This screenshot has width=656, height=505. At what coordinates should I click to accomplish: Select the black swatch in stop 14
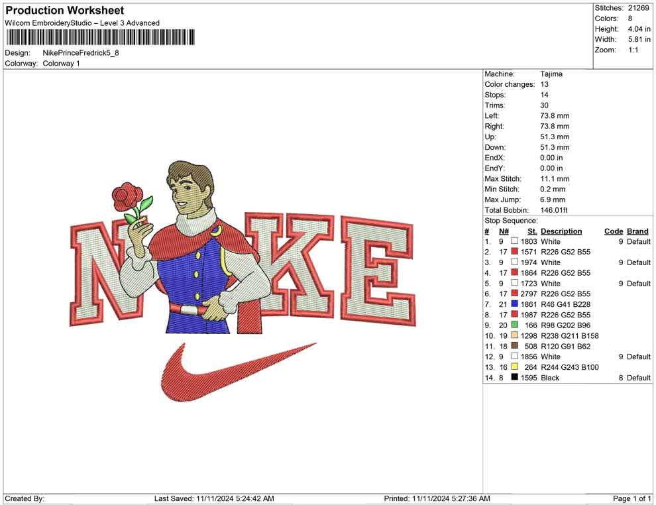514,378
